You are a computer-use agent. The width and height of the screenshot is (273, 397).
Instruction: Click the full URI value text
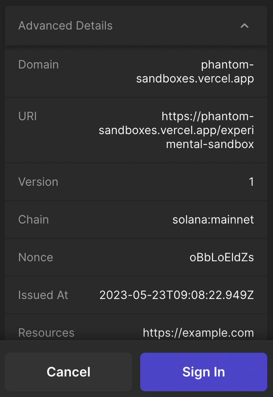(176, 130)
